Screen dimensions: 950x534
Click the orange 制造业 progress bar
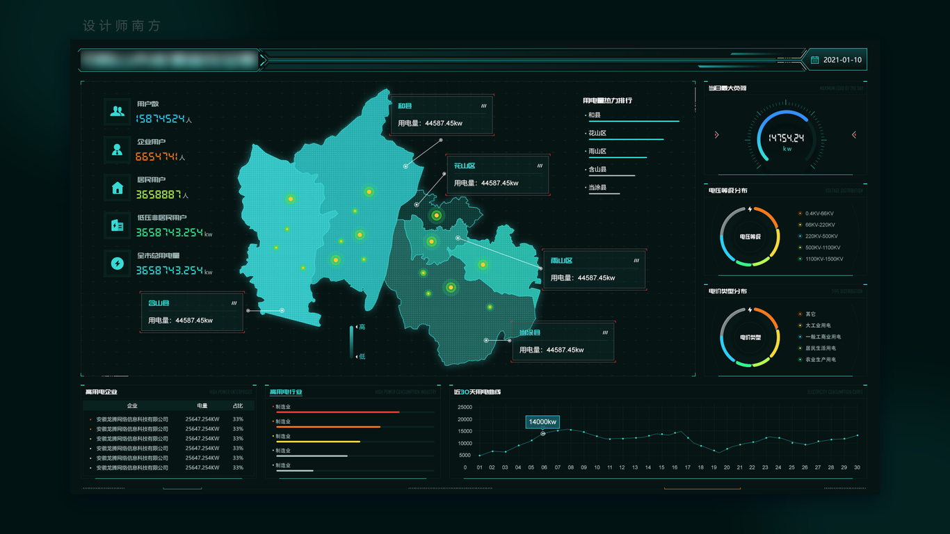[x=328, y=427]
